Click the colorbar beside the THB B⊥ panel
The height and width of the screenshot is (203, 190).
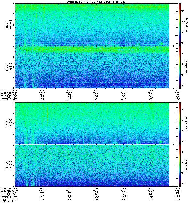coord(180,25)
